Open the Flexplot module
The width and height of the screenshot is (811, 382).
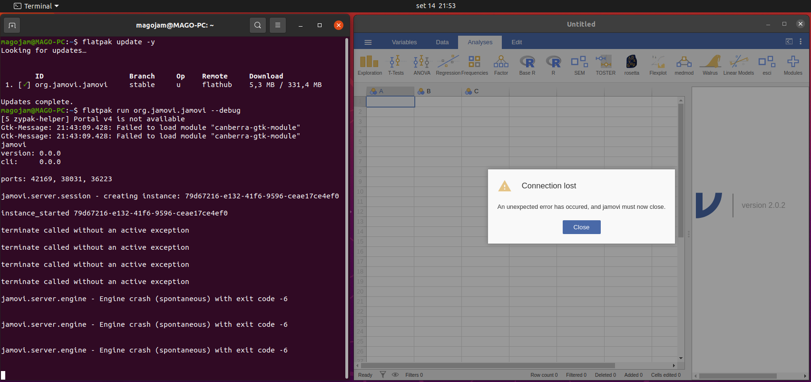pyautogui.click(x=658, y=65)
